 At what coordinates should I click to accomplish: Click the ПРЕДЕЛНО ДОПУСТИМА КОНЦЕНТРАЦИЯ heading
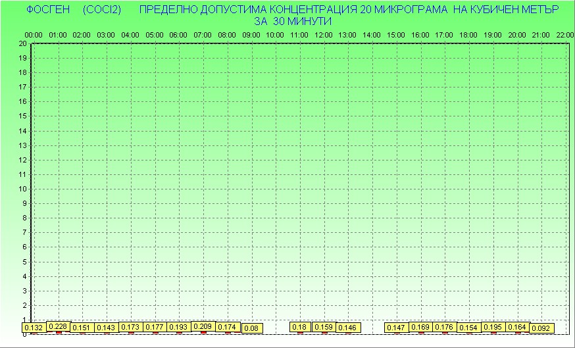click(248, 9)
